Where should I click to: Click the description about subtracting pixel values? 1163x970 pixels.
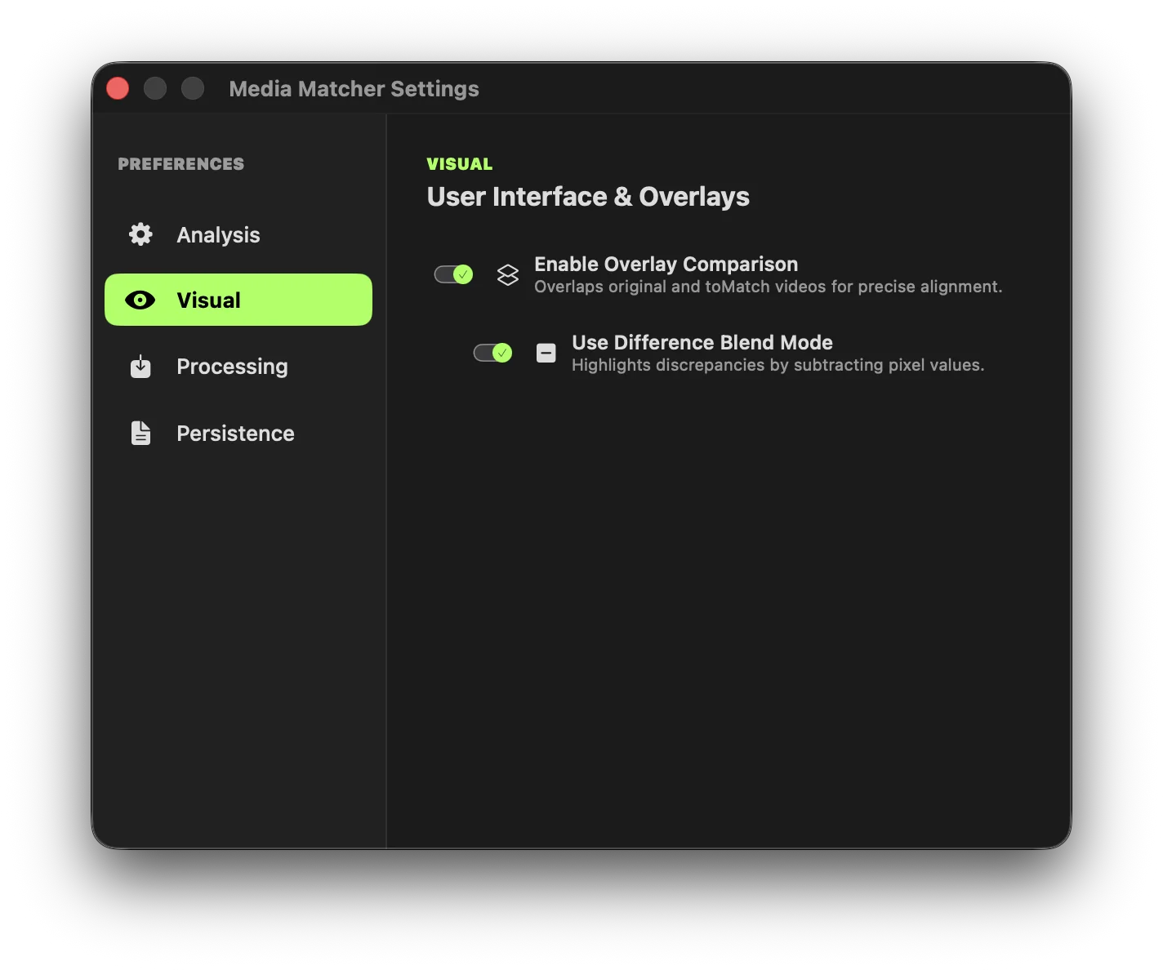(778, 365)
